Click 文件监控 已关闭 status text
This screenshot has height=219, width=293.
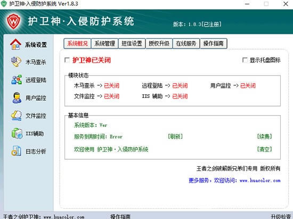(111, 96)
